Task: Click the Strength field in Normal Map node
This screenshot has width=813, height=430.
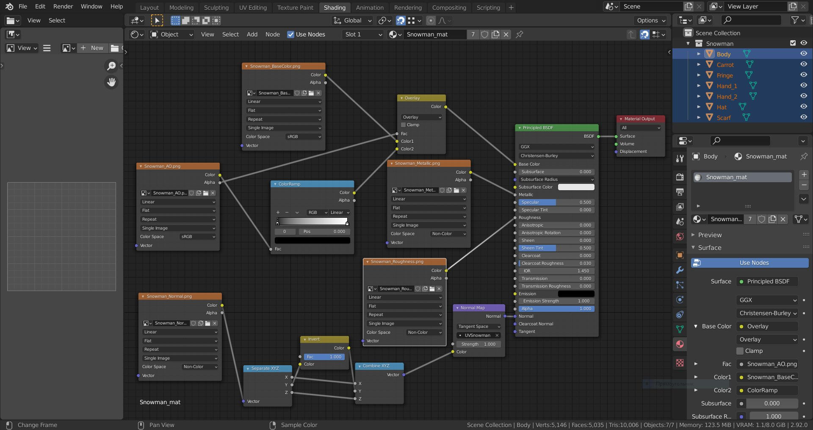Action: [478, 344]
